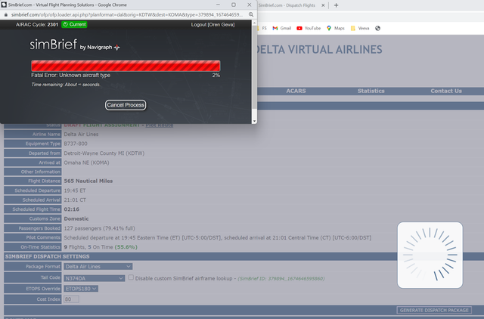Click the popup address bar URL

[x=126, y=14]
